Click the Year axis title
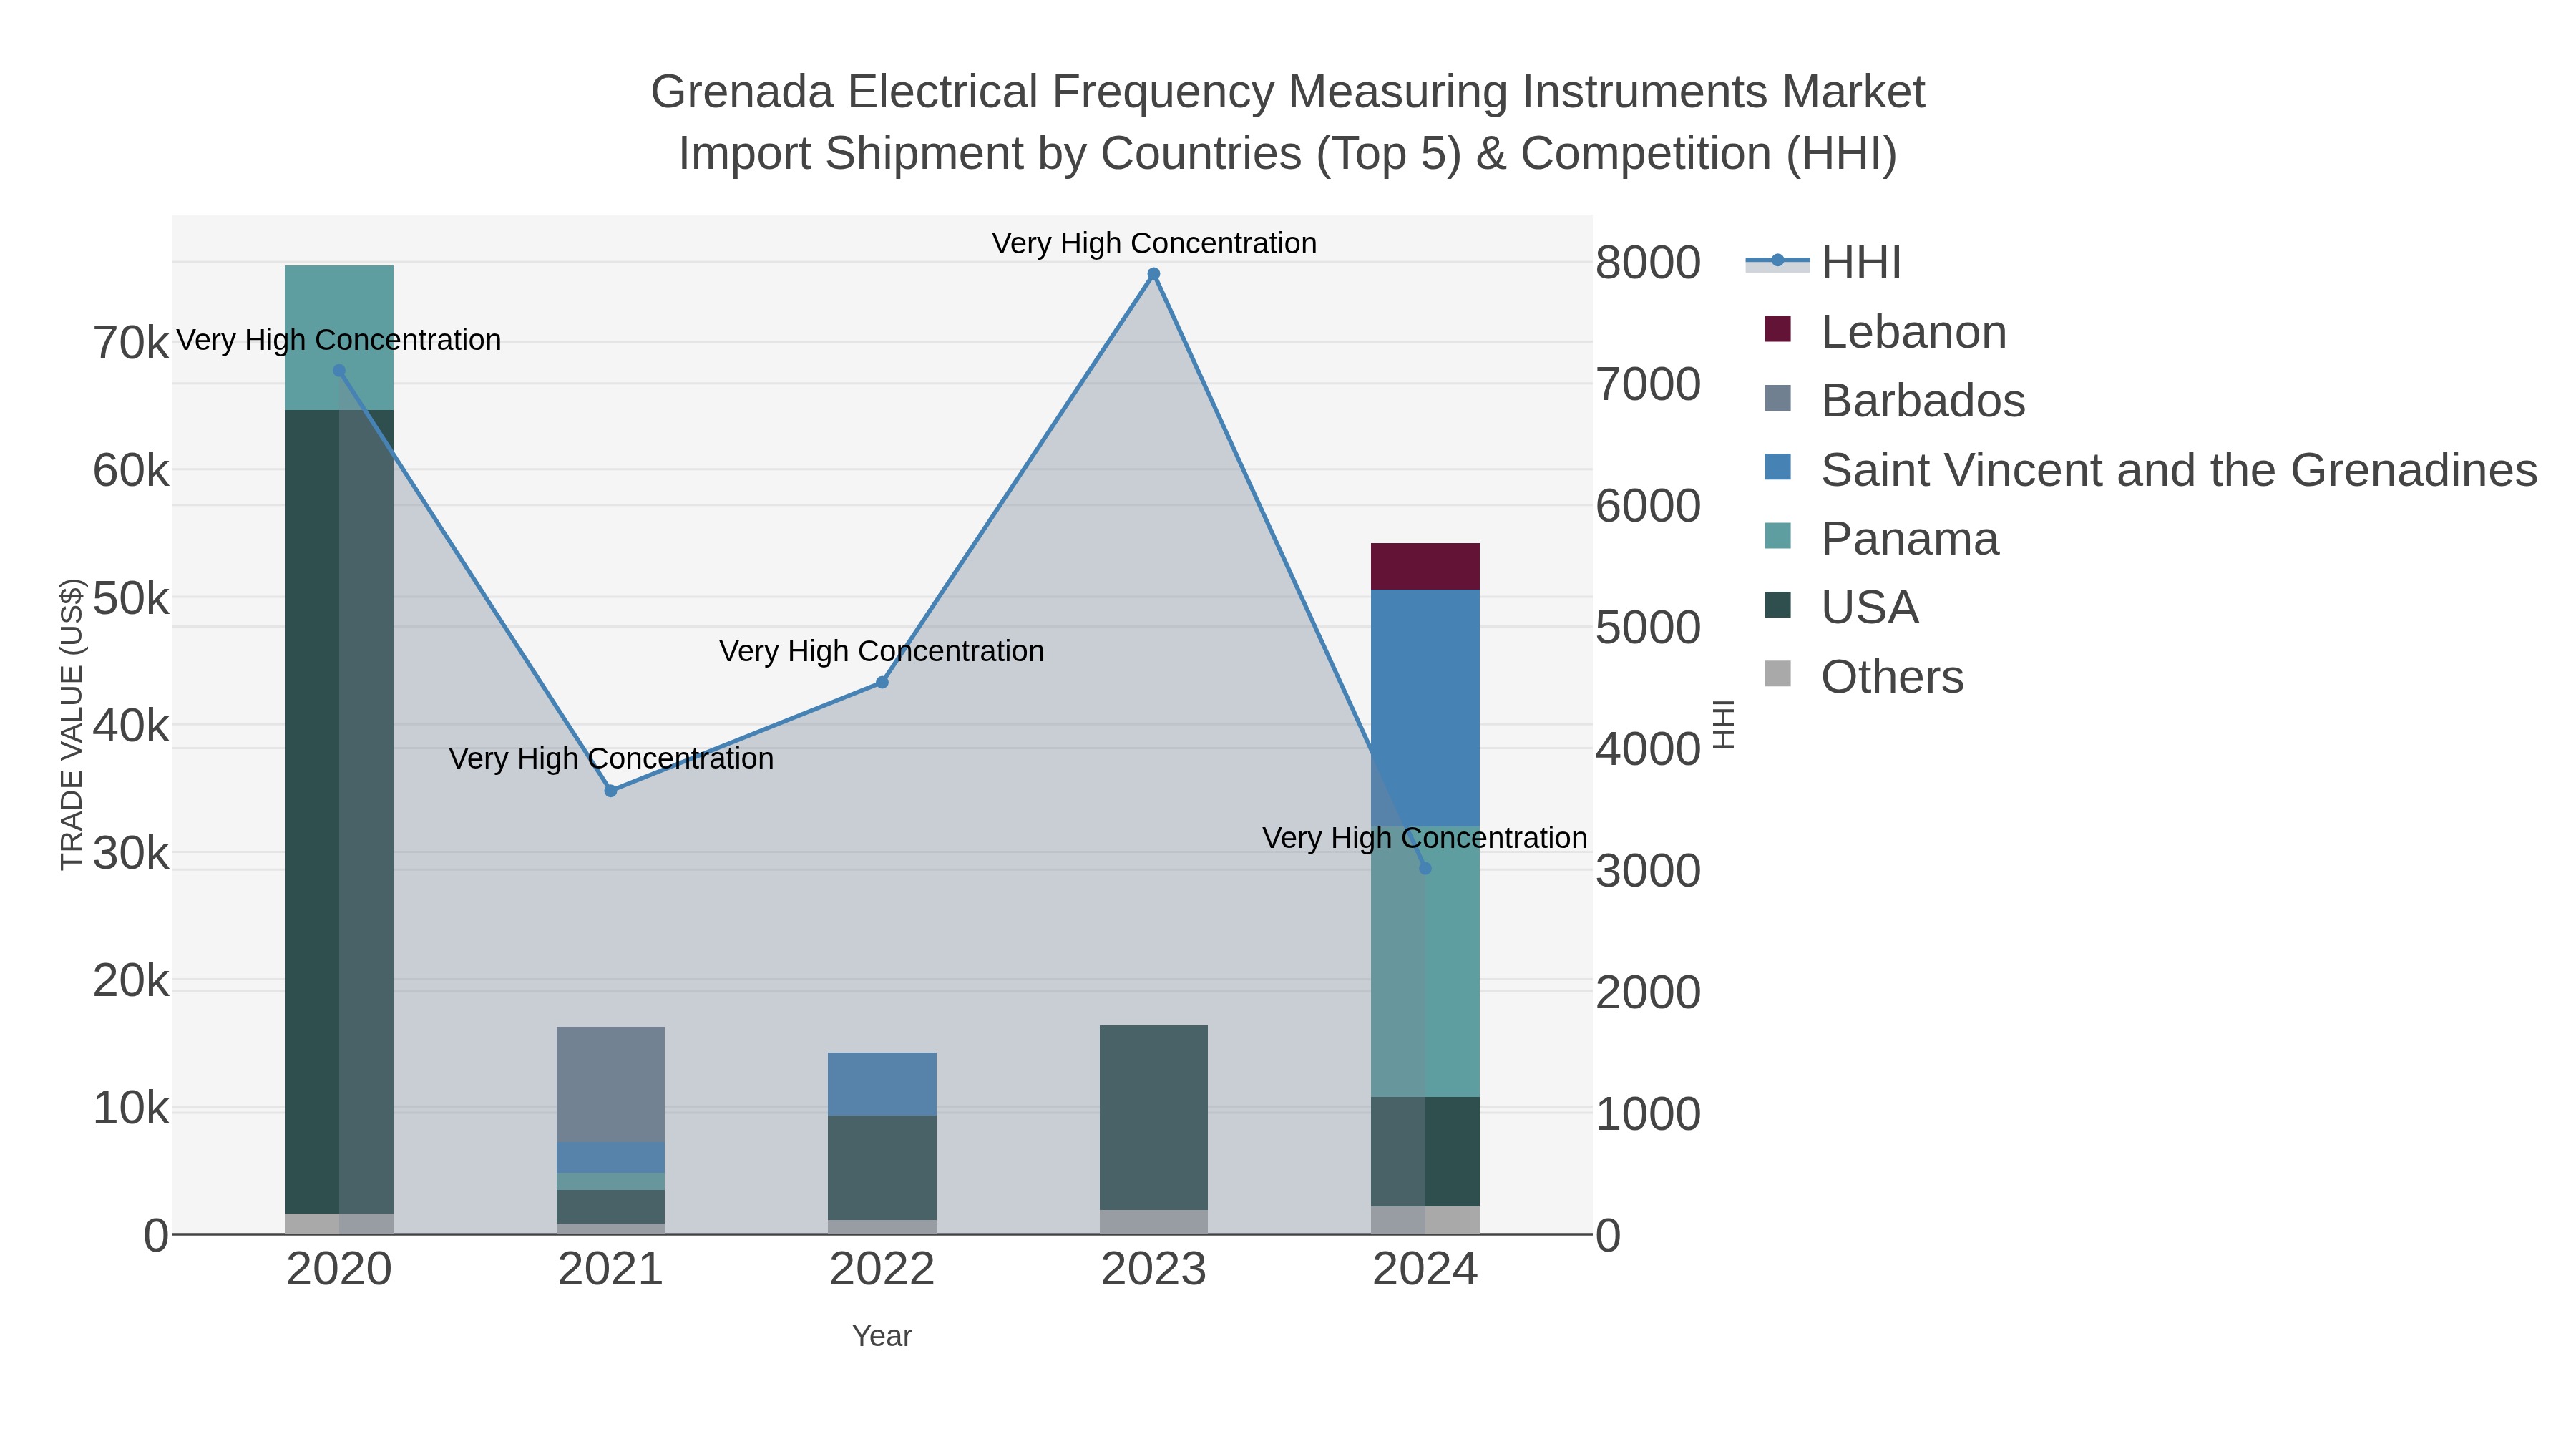This screenshot has height=1449, width=2576. (882, 1336)
